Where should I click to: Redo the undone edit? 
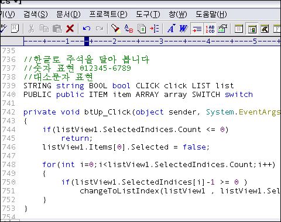100,29
